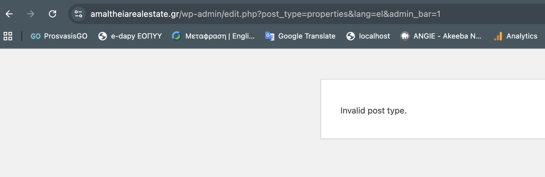This screenshot has width=545, height=177.
Task: Click the browser back arrow
Action: point(9,14)
